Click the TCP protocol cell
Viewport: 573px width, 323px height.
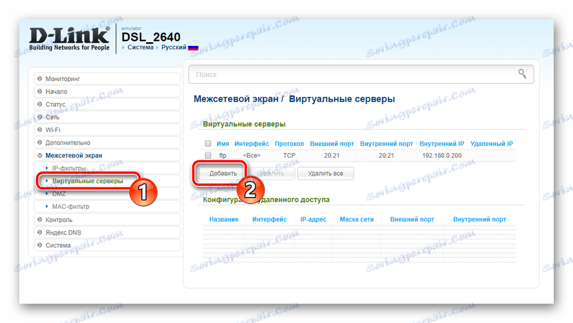point(289,155)
